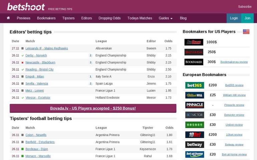Click editor name Jimeno
Image resolution: width=257 pixels, height=160 pixels.
(151, 84)
